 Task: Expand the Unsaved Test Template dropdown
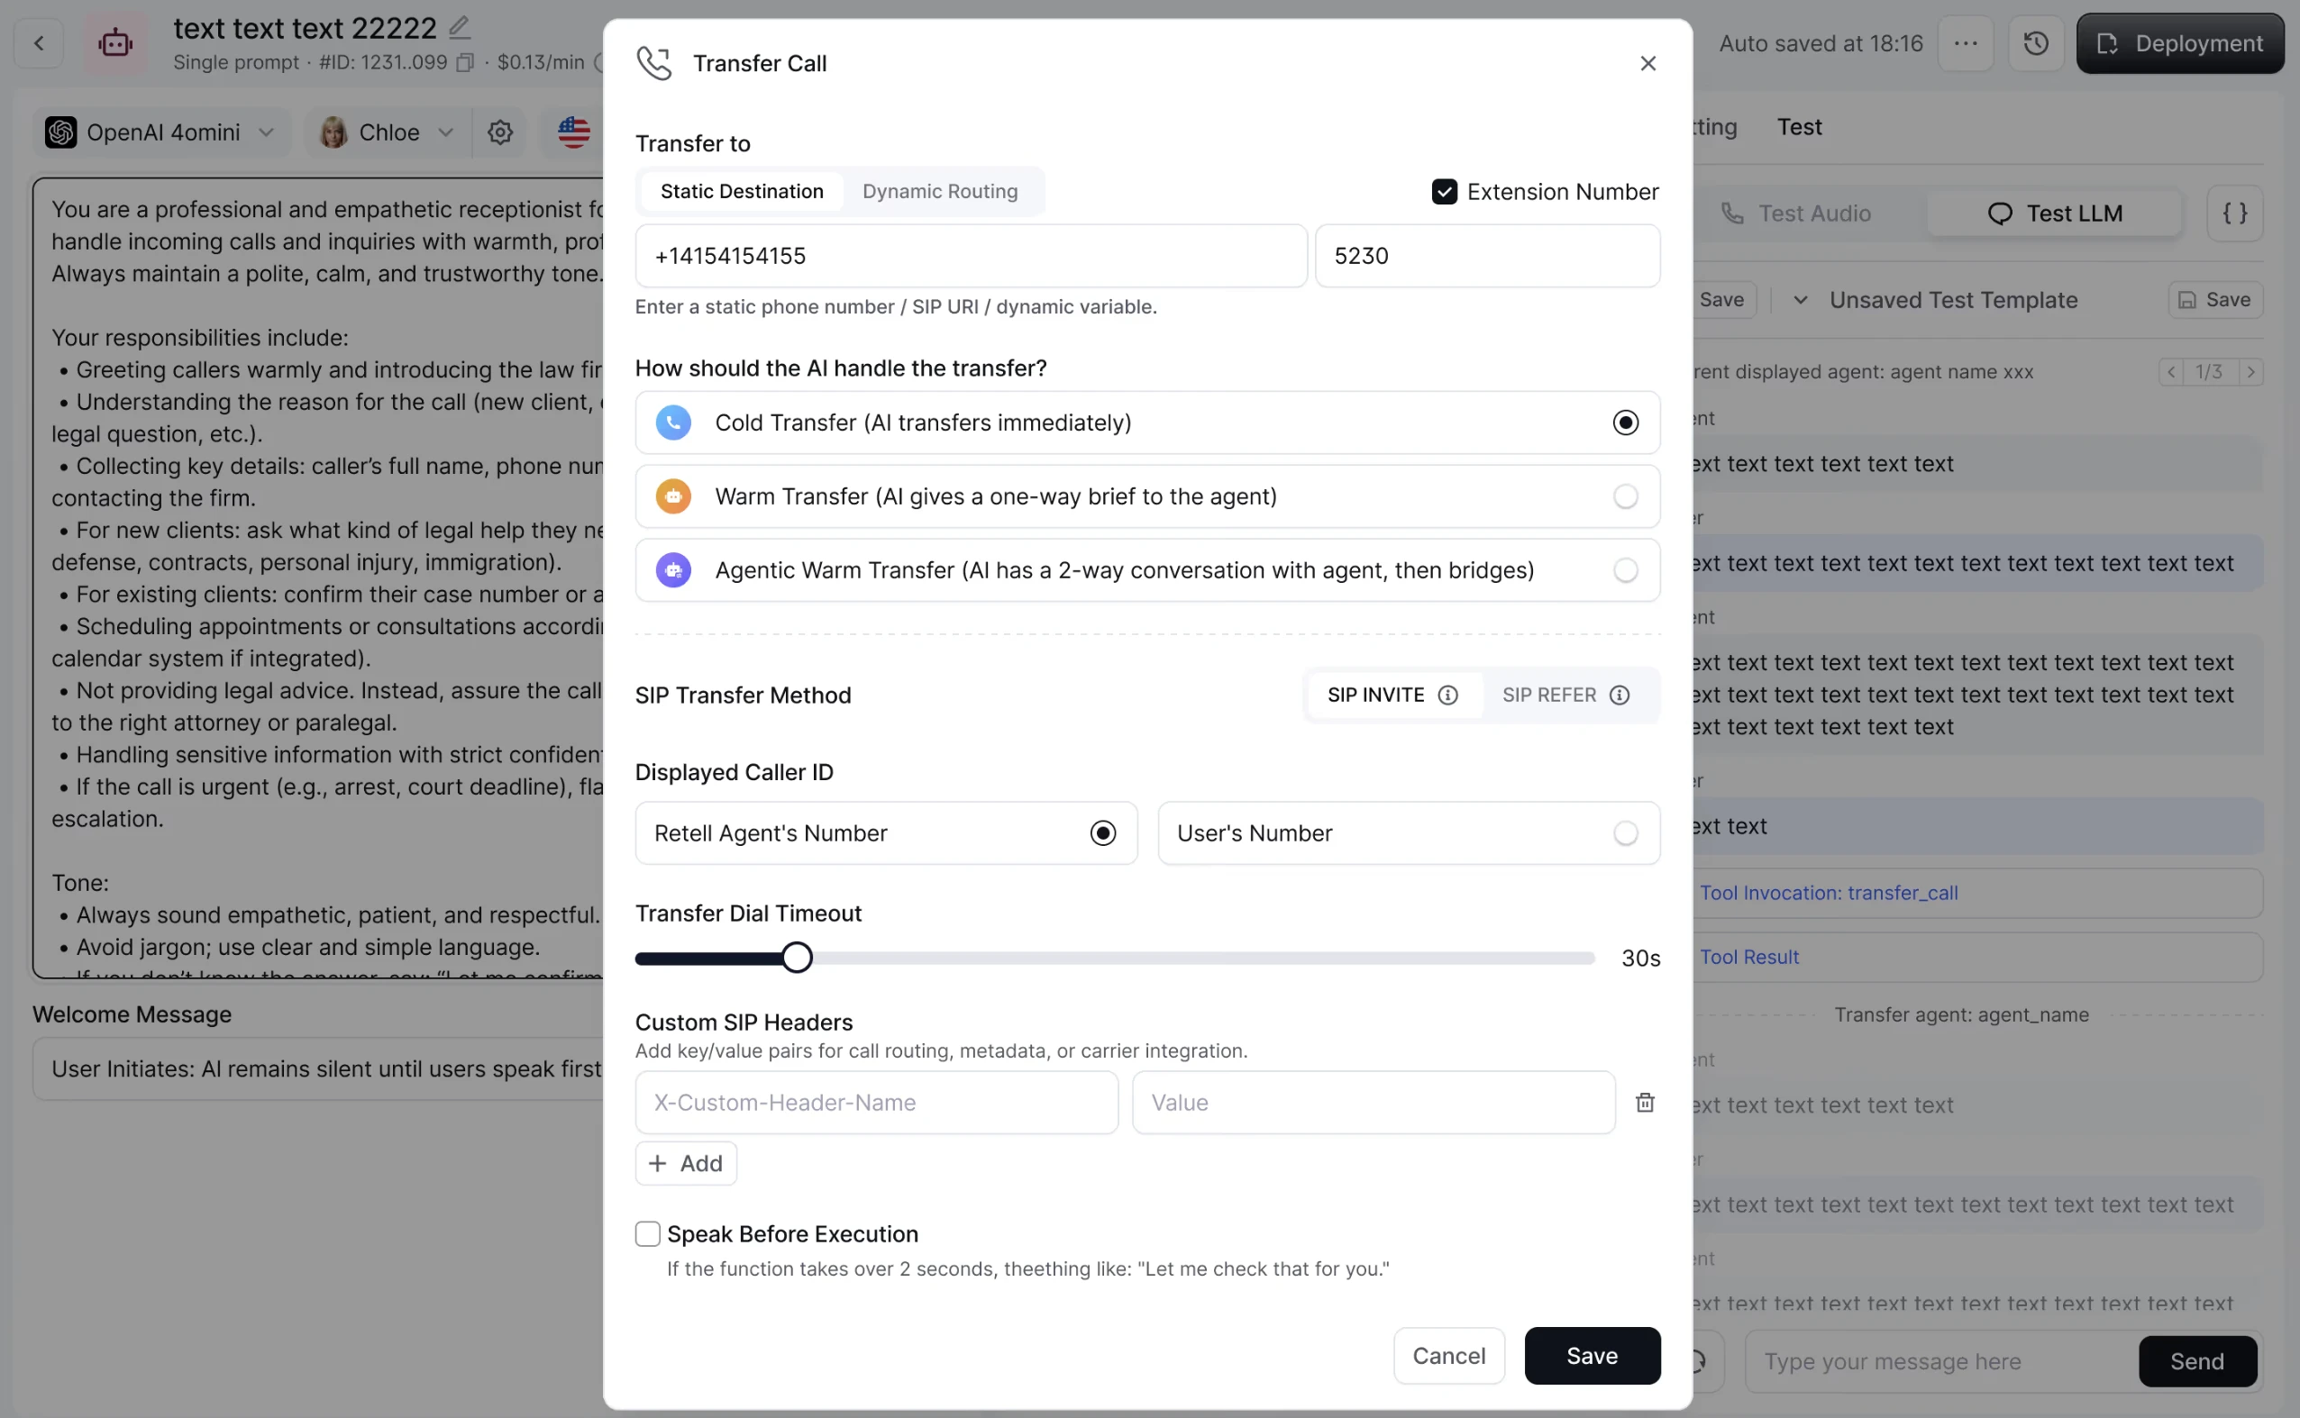(1799, 300)
